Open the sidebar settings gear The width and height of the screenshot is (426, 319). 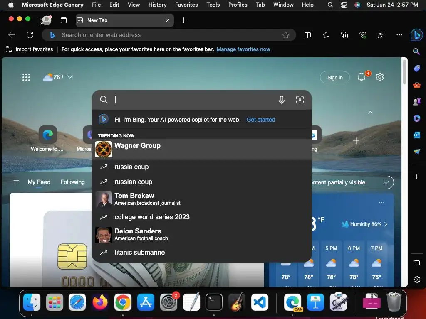point(417,280)
